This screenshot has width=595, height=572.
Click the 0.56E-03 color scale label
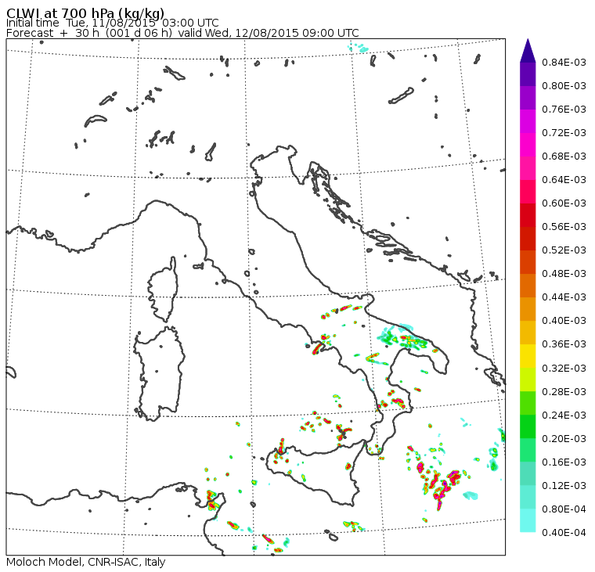[x=564, y=226]
